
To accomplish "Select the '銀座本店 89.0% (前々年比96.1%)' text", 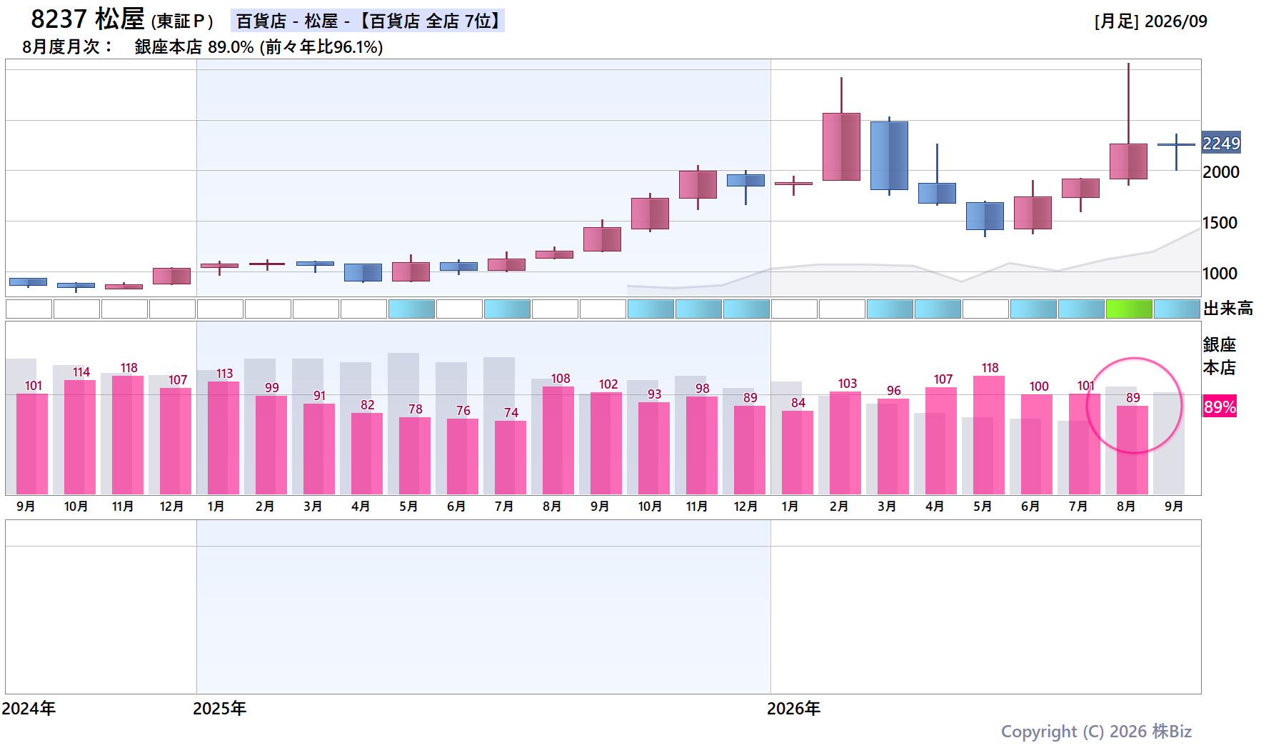I will pyautogui.click(x=258, y=47).
